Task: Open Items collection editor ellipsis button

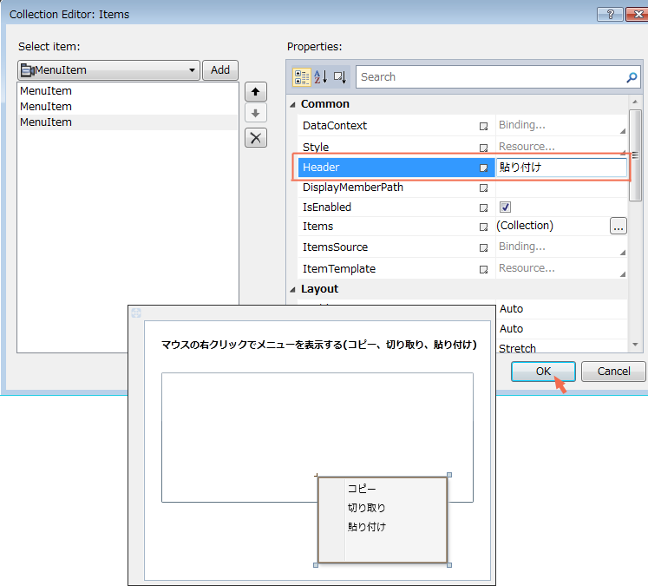Action: coord(619,227)
